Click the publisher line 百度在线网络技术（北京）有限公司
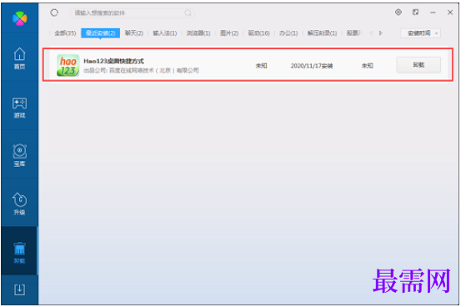The image size is (466, 307). pos(141,71)
